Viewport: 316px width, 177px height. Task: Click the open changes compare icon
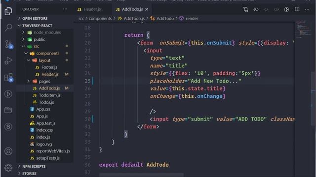(246, 9)
